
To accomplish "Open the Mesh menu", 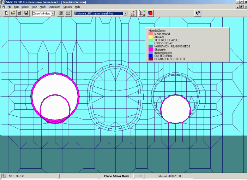I will click(43, 7).
